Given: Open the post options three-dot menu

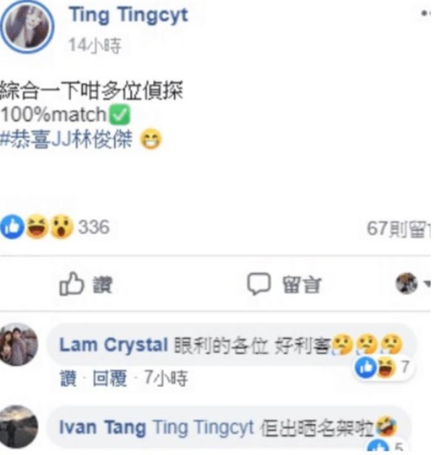Looking at the screenshot, I should (x=427, y=13).
